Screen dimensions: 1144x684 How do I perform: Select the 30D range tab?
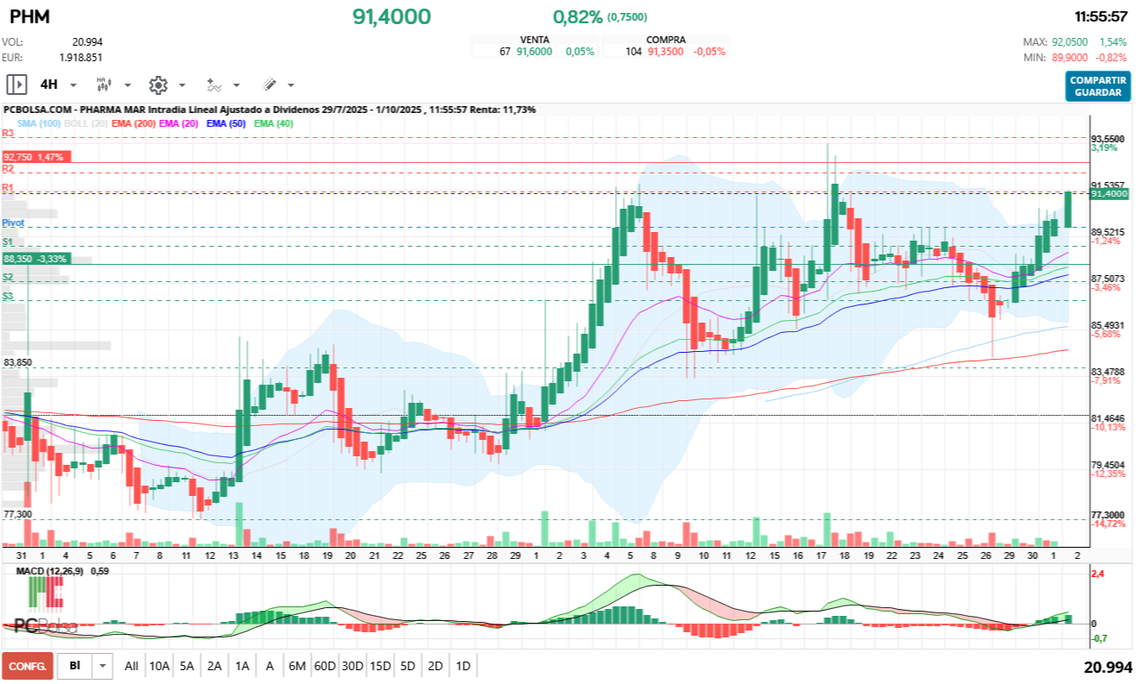click(352, 666)
